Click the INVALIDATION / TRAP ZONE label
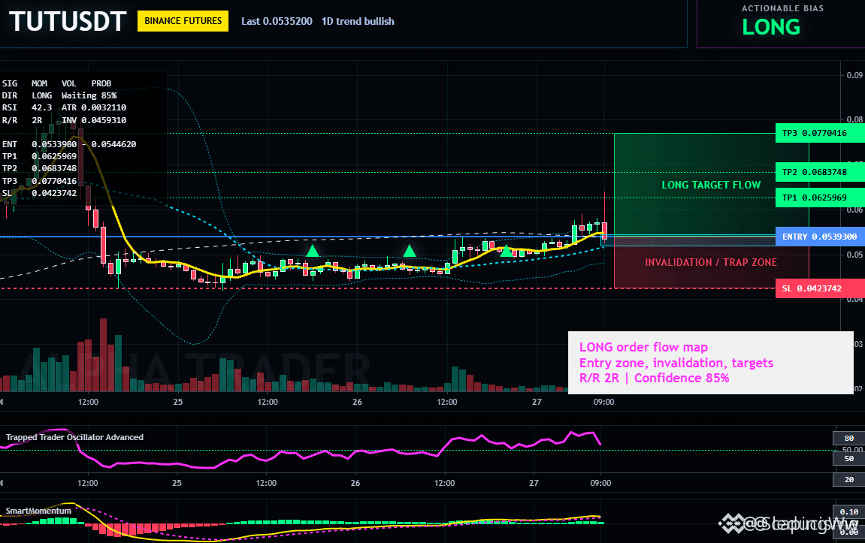The height and width of the screenshot is (543, 865). (711, 262)
